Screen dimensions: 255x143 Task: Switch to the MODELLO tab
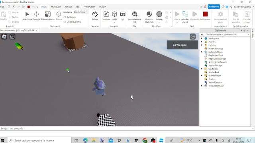[56, 7]
